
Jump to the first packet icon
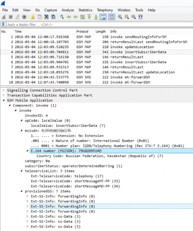click(89, 17)
